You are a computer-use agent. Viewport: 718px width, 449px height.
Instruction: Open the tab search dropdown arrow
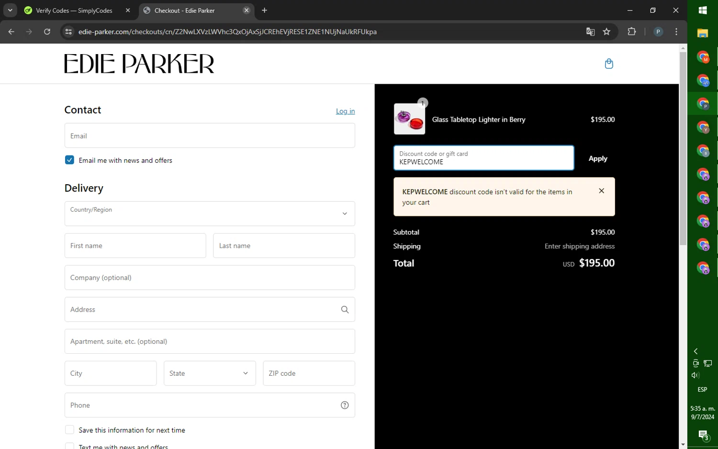pos(10,11)
